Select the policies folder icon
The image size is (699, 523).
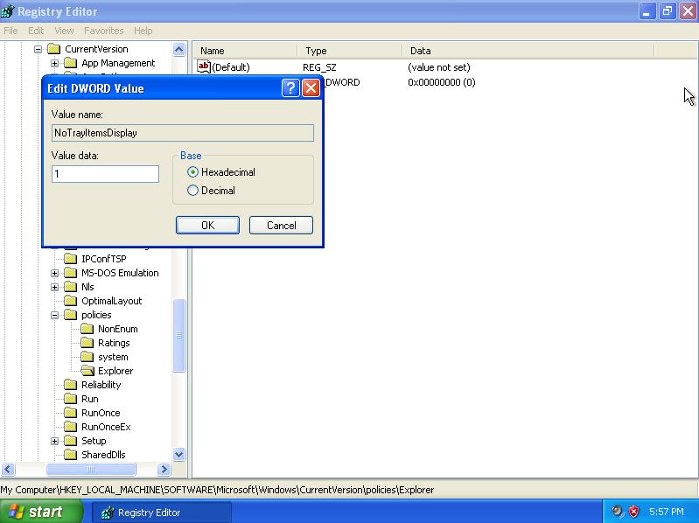tap(71, 315)
